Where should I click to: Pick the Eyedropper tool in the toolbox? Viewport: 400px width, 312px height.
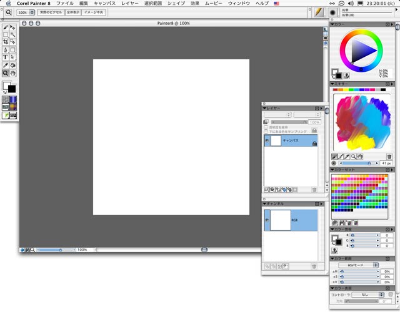(x=6, y=65)
